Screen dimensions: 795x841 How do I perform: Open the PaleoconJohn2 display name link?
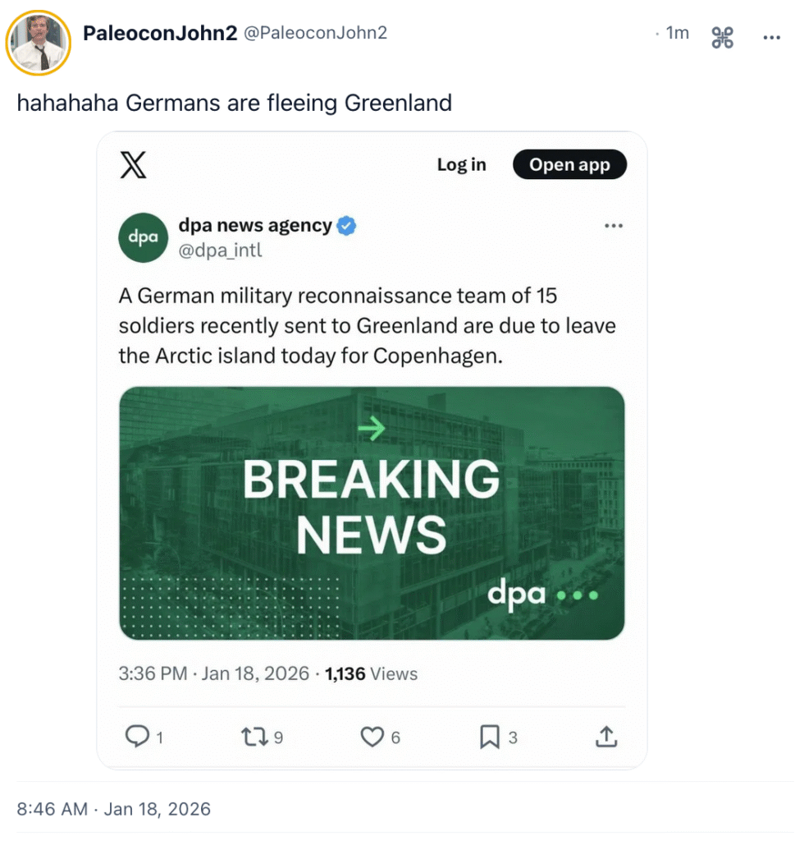coord(160,33)
